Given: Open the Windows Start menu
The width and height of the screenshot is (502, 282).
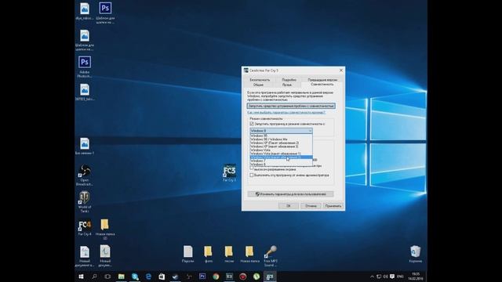Looking at the screenshot, I should click(81, 277).
